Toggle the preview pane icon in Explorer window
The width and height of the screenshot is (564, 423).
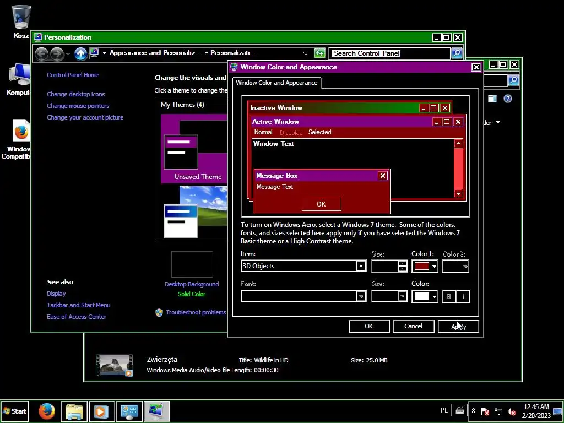(492, 99)
